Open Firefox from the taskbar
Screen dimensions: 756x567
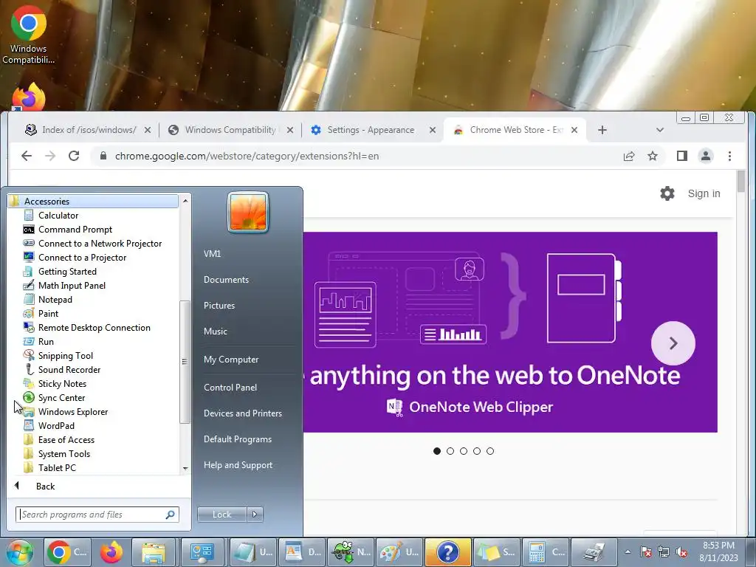click(111, 552)
